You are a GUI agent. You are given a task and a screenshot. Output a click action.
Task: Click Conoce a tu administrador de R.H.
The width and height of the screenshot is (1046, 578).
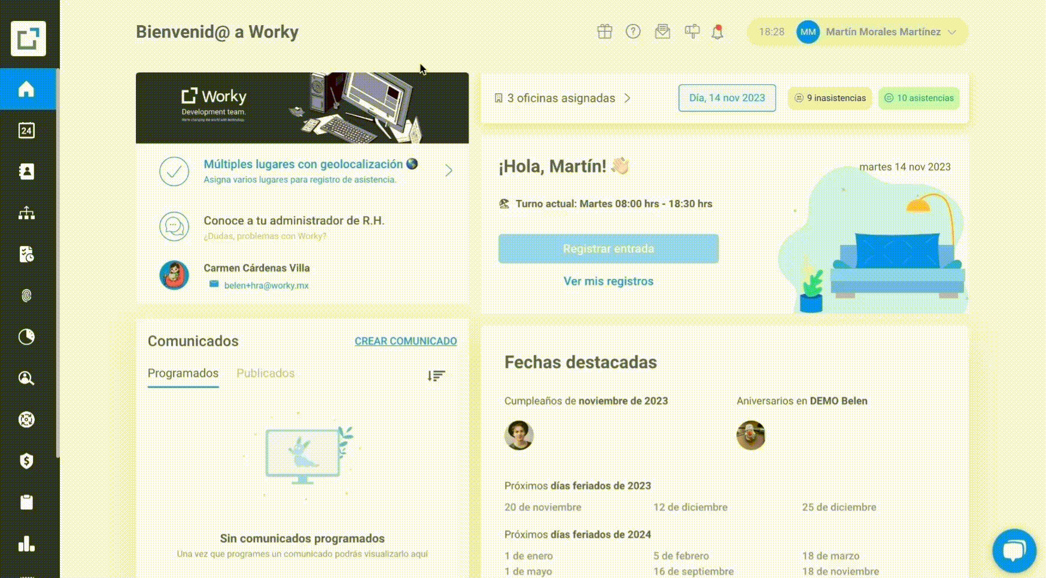pos(294,221)
